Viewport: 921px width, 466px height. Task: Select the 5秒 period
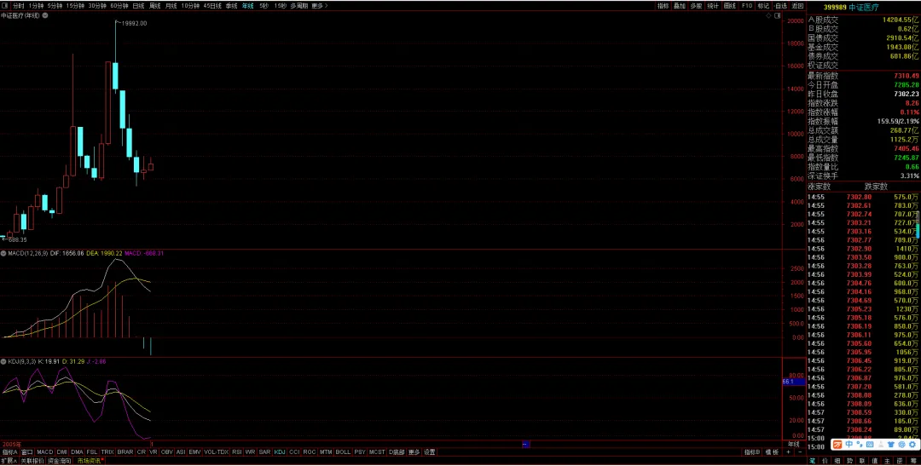264,5
